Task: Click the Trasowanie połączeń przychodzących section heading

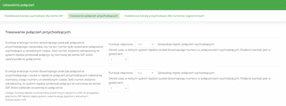Action: (x=38, y=32)
